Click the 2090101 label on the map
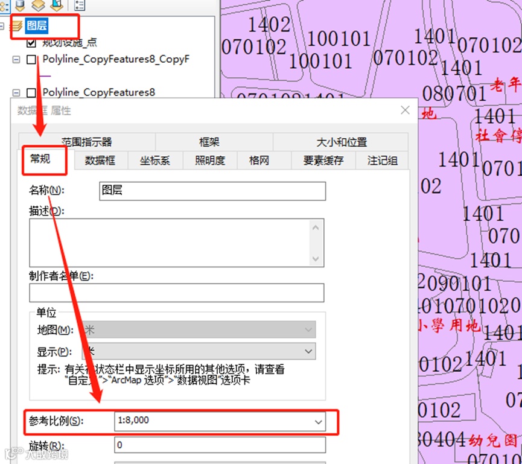This screenshot has height=464, width=522. pyautogui.click(x=455, y=284)
